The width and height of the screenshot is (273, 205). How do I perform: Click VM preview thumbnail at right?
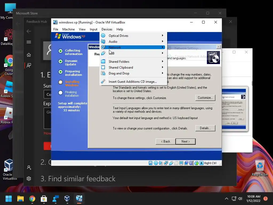(234, 109)
